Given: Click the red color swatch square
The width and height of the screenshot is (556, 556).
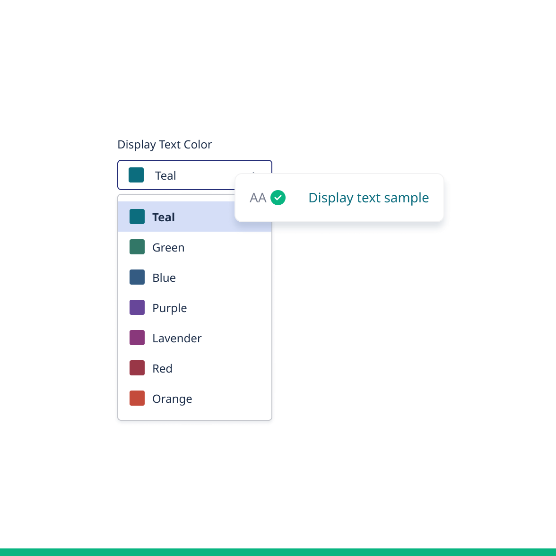Looking at the screenshot, I should pos(137,368).
